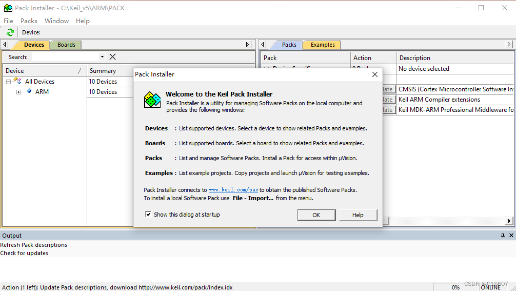Click update button in MDK-ARM Middleware row
The width and height of the screenshot is (516, 291).
389,110
